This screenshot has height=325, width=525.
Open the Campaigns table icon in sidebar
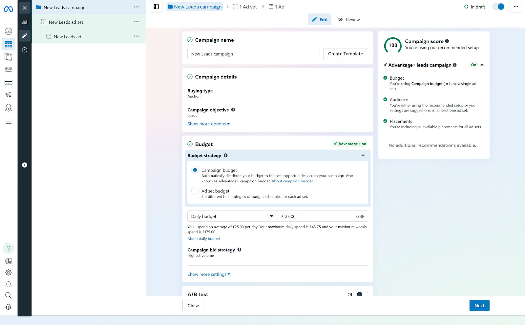pyautogui.click(x=9, y=44)
